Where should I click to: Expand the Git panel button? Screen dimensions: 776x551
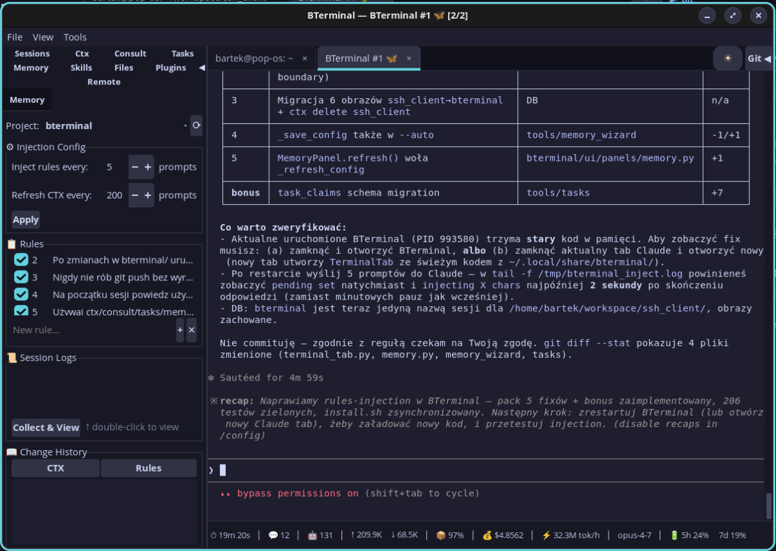[759, 58]
